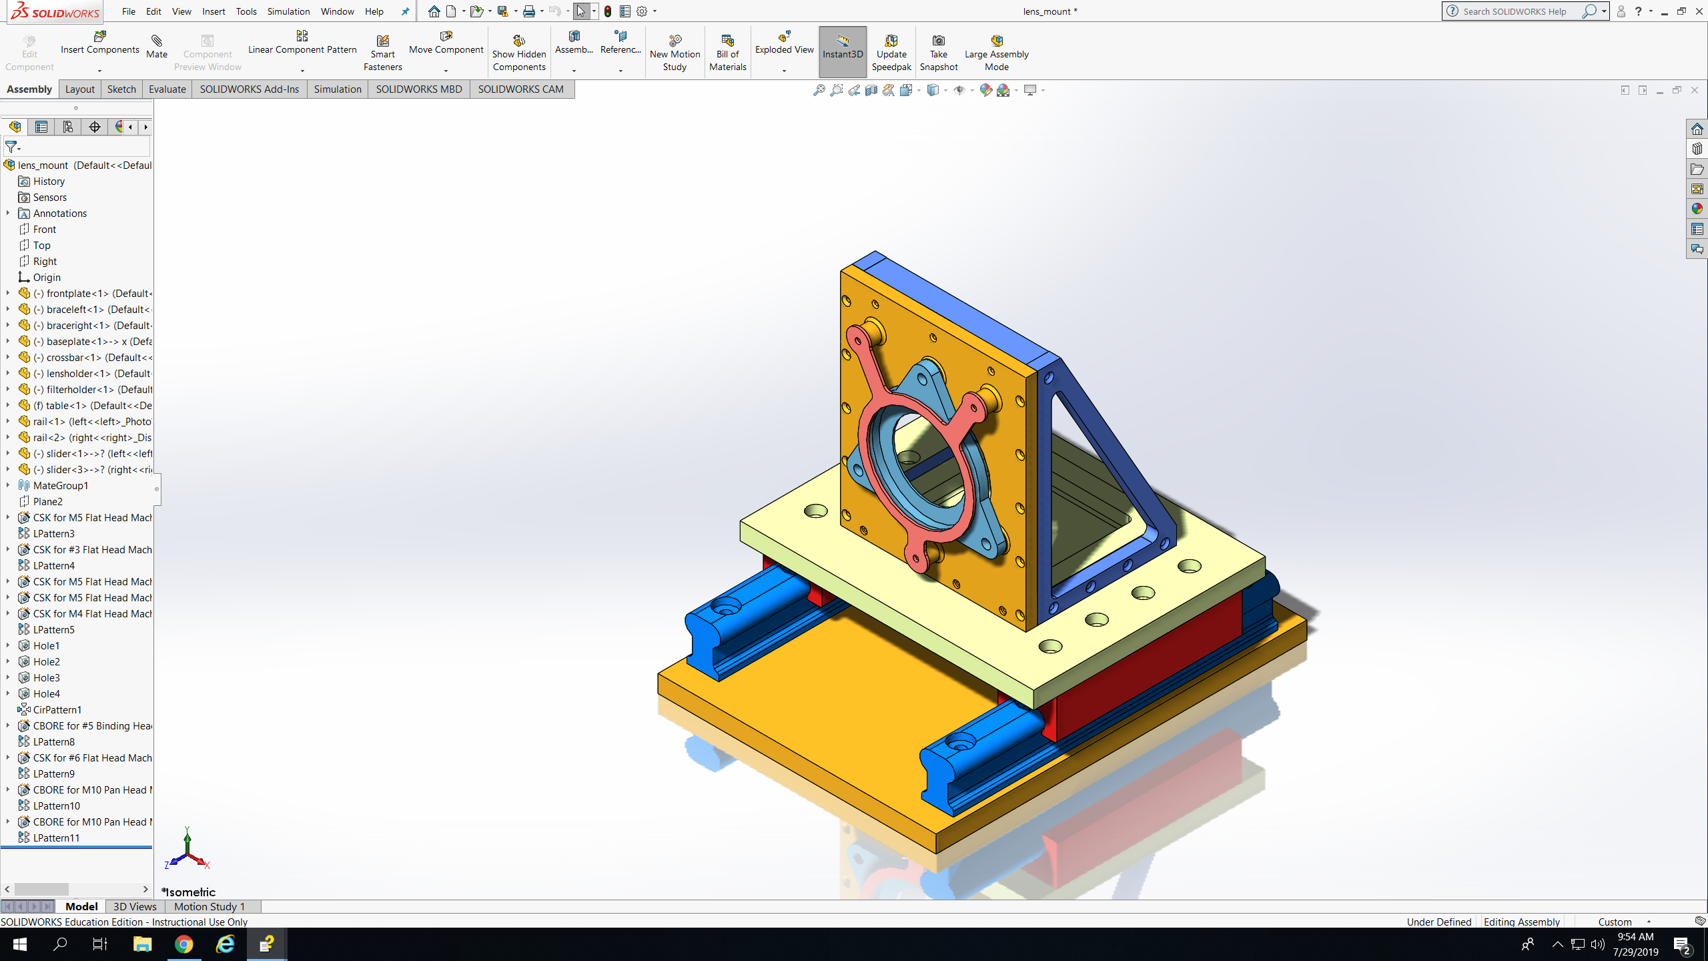Click the Mate tool icon
The height and width of the screenshot is (961, 1708).
tap(156, 41)
